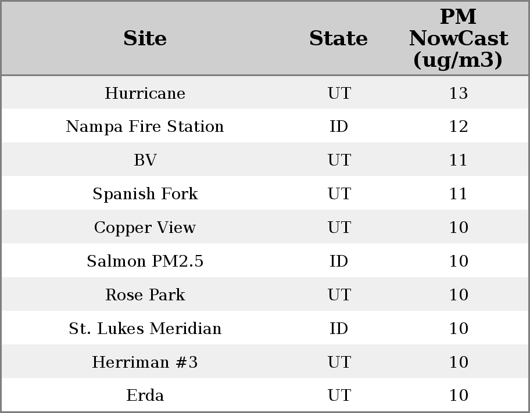Click the UT state cell in Hurricane row
The height and width of the screenshot is (413, 530).
pos(338,93)
